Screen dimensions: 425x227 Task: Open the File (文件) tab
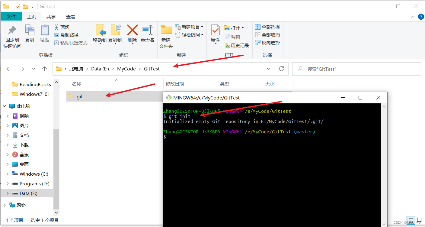pos(11,17)
